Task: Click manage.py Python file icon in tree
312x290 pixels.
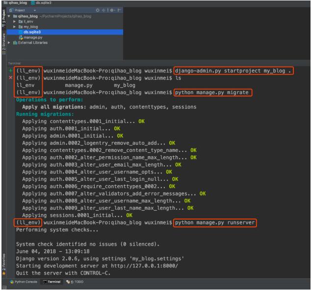Action: [21, 37]
